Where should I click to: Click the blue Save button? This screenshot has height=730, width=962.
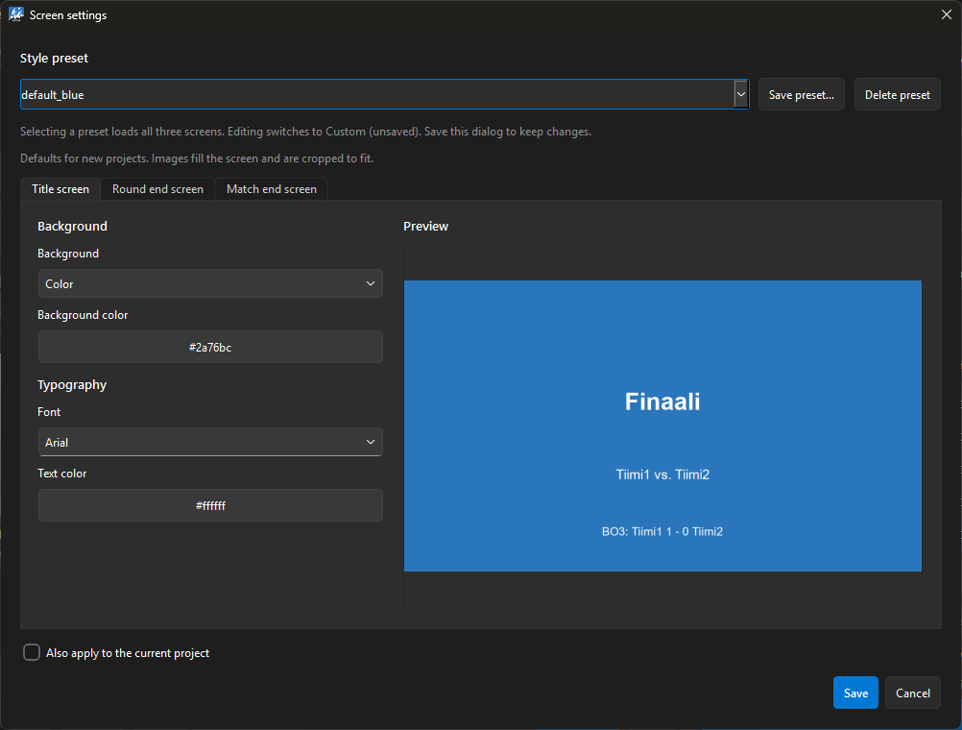(x=855, y=693)
